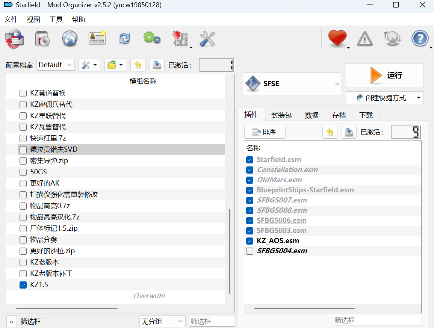Viewport: 434px width, 328px height.
Task: Enable the KZ雇佣兵替代 mod checkbox
Action: point(23,104)
